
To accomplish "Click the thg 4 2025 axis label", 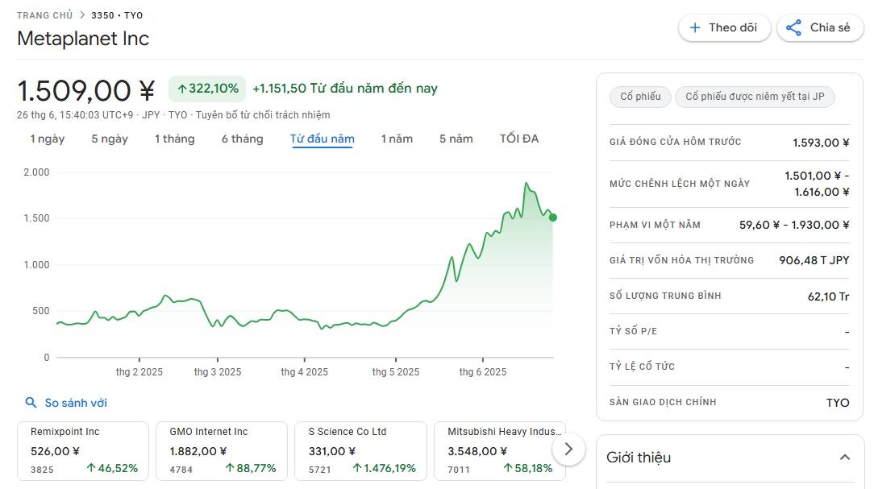I will click(x=304, y=371).
